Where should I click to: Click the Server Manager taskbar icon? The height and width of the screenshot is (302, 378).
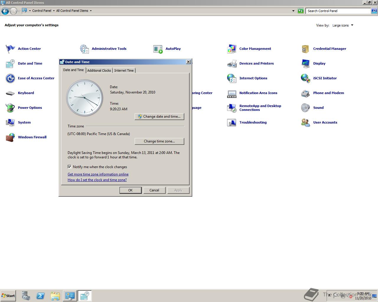click(26, 296)
